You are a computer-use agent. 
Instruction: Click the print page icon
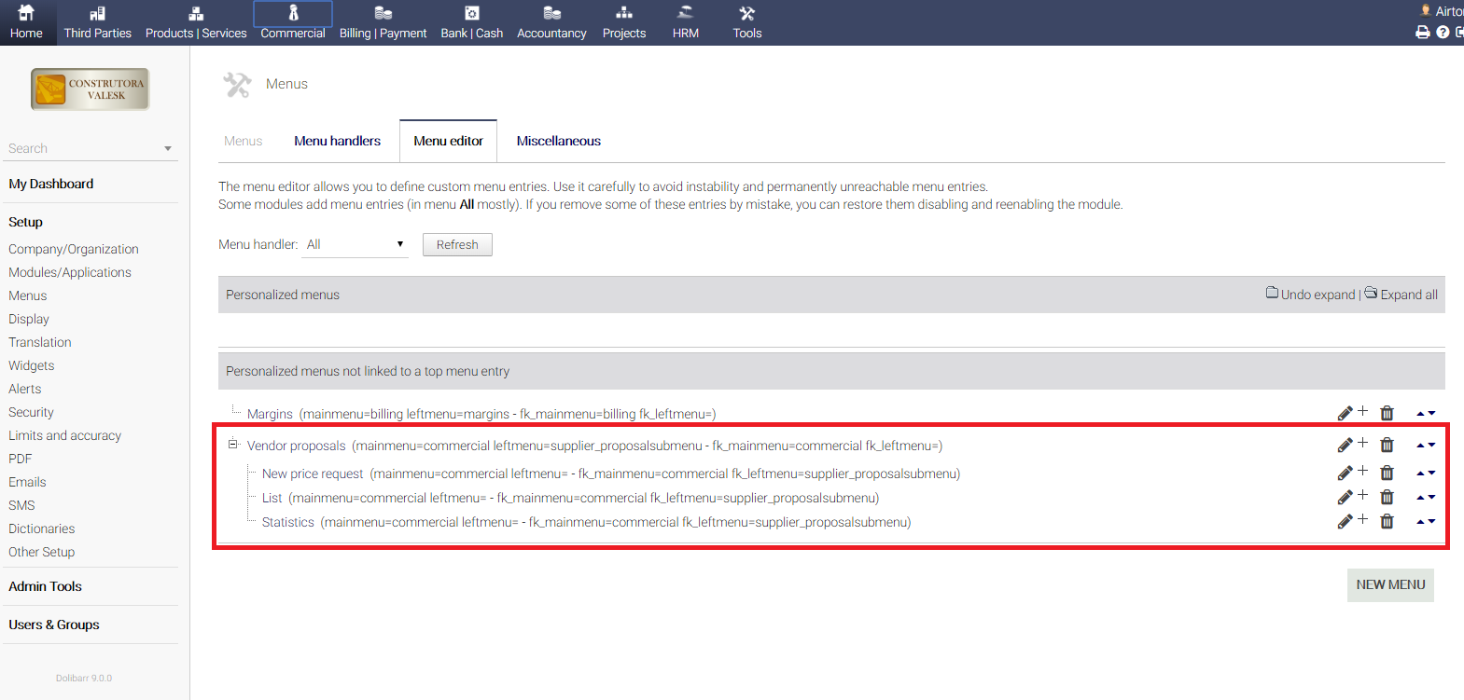point(1422,32)
